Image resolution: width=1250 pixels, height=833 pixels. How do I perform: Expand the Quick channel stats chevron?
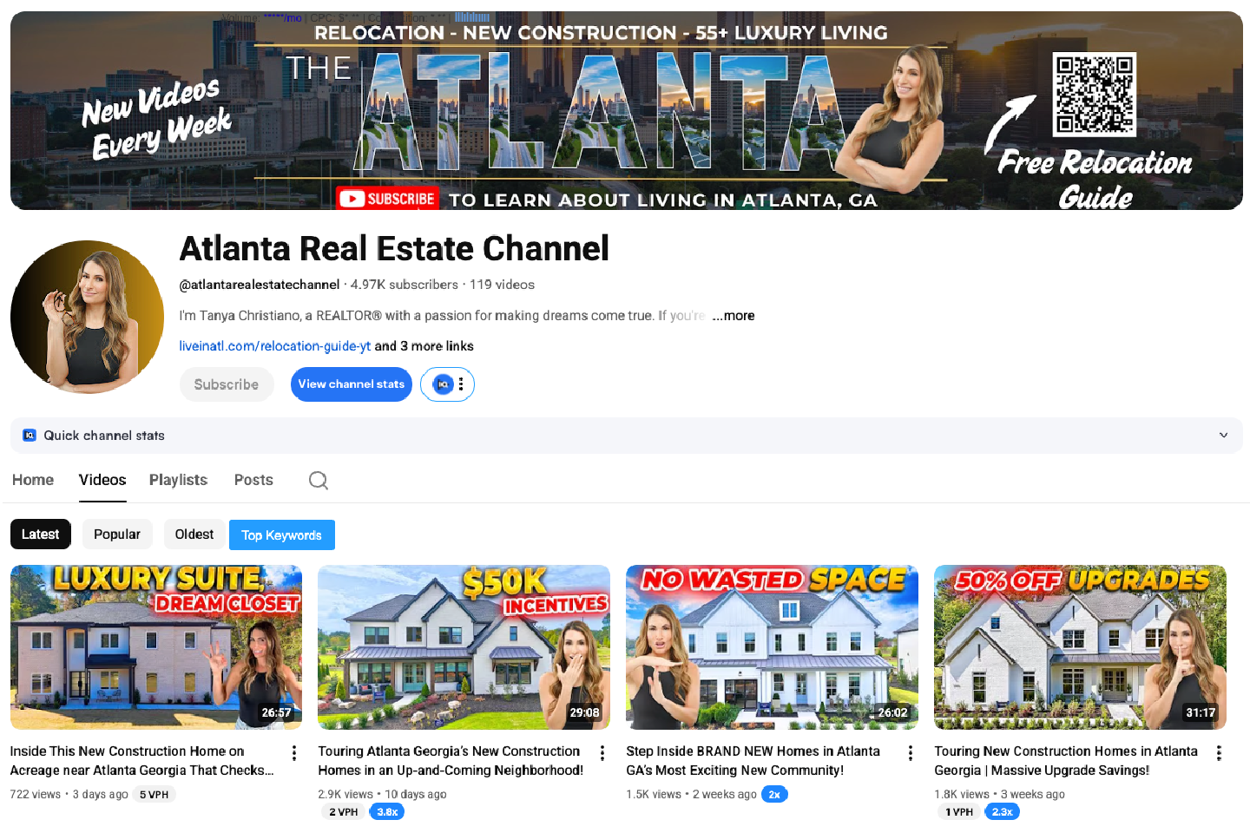click(x=1224, y=436)
